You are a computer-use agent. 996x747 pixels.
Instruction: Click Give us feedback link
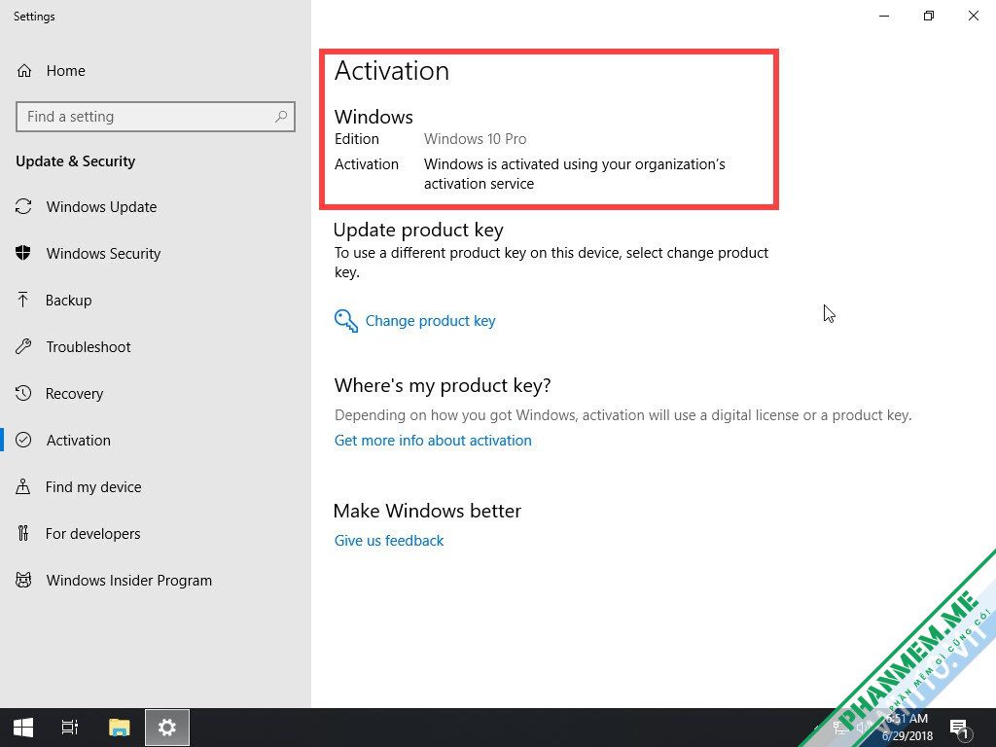[x=389, y=541]
